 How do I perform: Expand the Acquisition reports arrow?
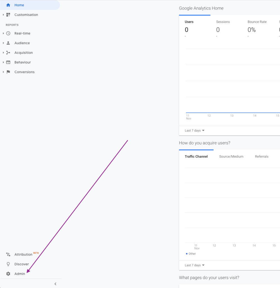(x=3, y=53)
